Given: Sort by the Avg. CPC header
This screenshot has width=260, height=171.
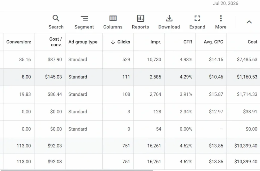Looking at the screenshot, I should [213, 42].
